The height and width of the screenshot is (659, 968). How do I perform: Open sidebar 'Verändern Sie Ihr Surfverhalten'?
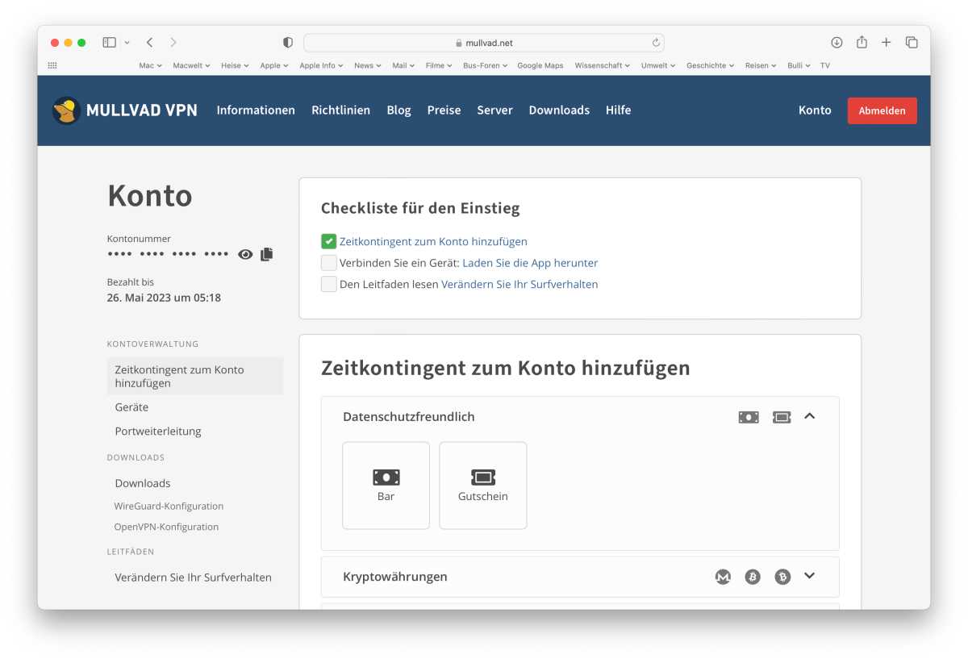pos(193,578)
